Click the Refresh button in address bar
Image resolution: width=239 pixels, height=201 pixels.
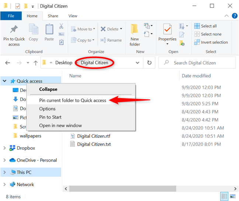pos(149,62)
